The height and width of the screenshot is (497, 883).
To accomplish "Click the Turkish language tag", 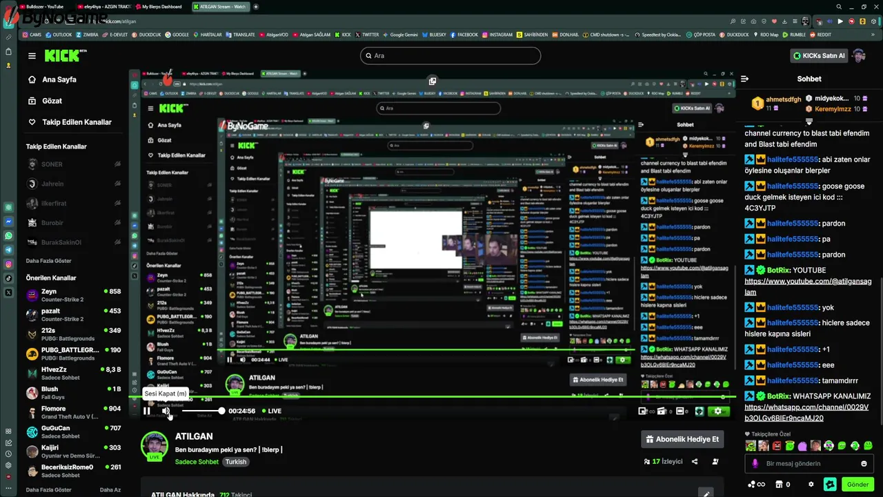I will pyautogui.click(x=236, y=462).
